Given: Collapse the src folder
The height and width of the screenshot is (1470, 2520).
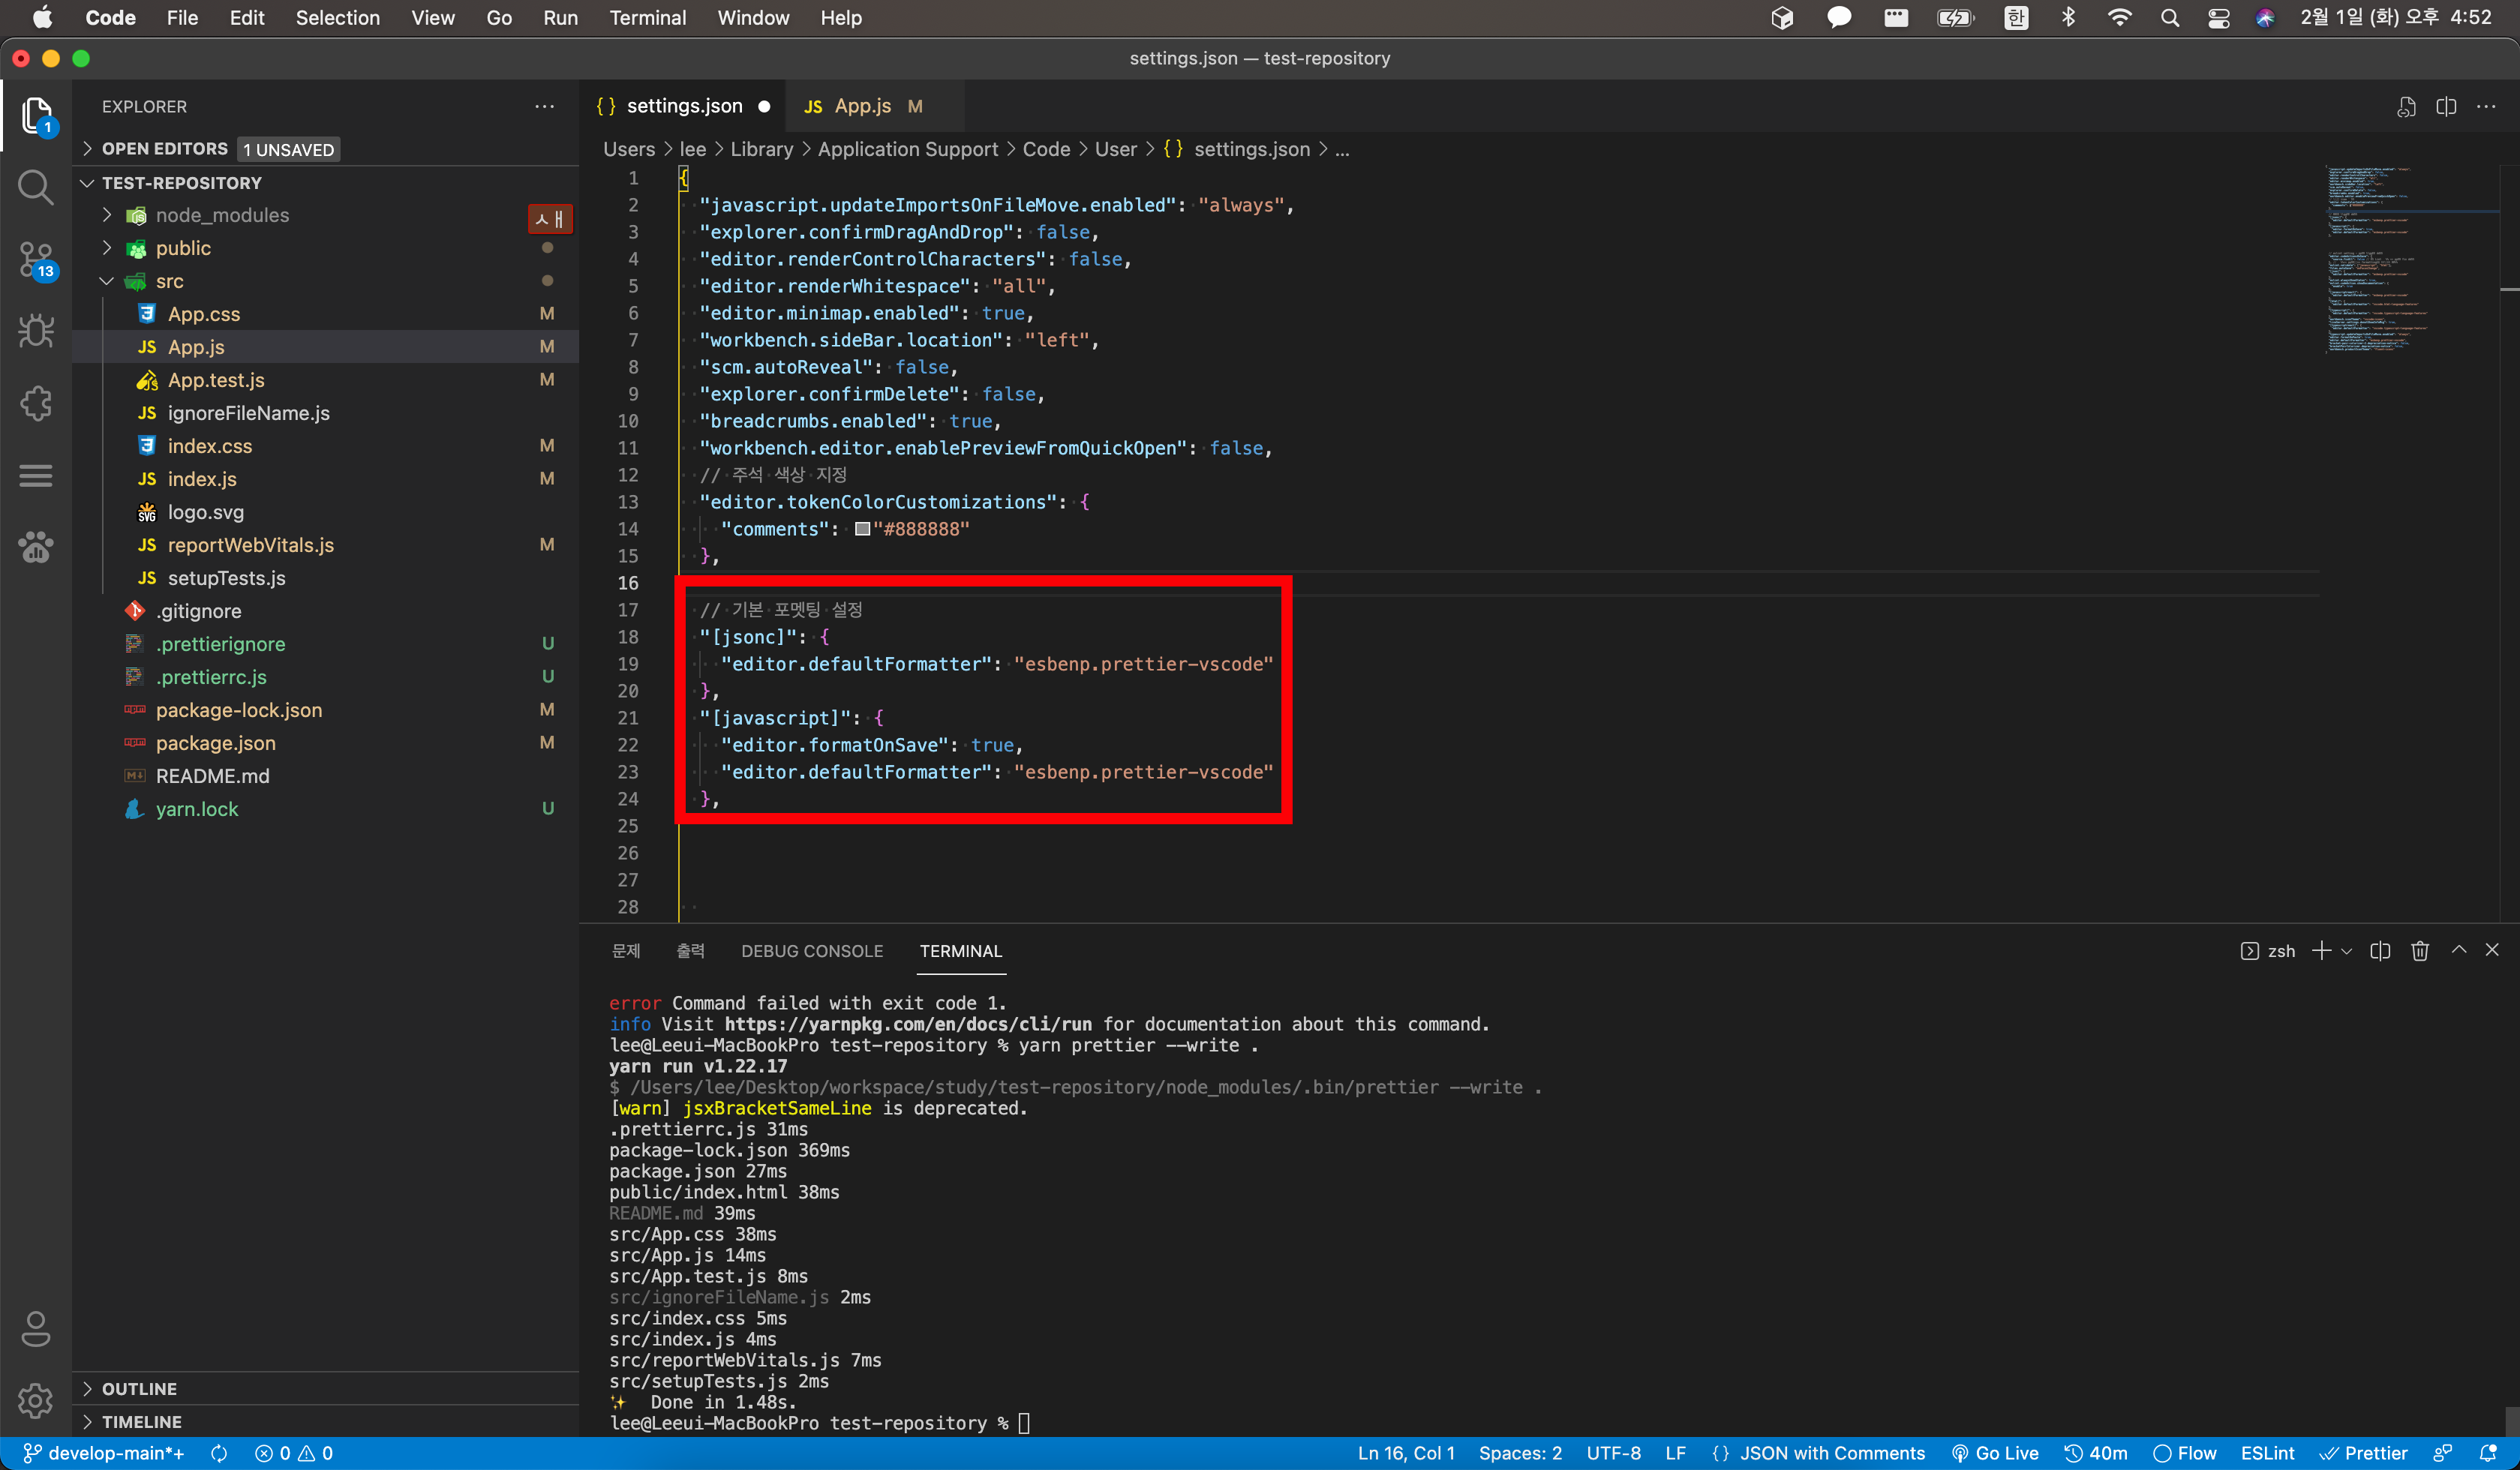Looking at the screenshot, I should click(169, 281).
